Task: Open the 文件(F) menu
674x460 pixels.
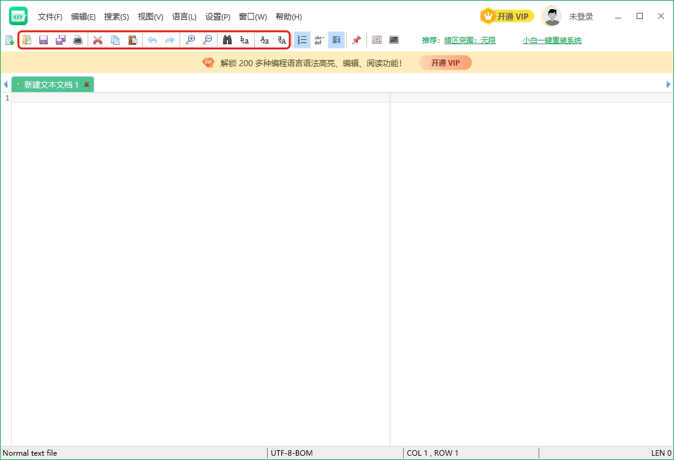Action: tap(50, 17)
